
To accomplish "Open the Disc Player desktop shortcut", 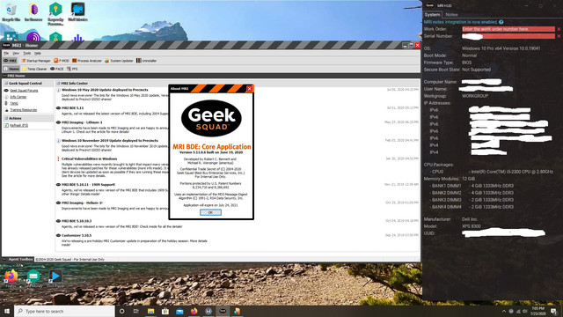I will tap(55, 278).
